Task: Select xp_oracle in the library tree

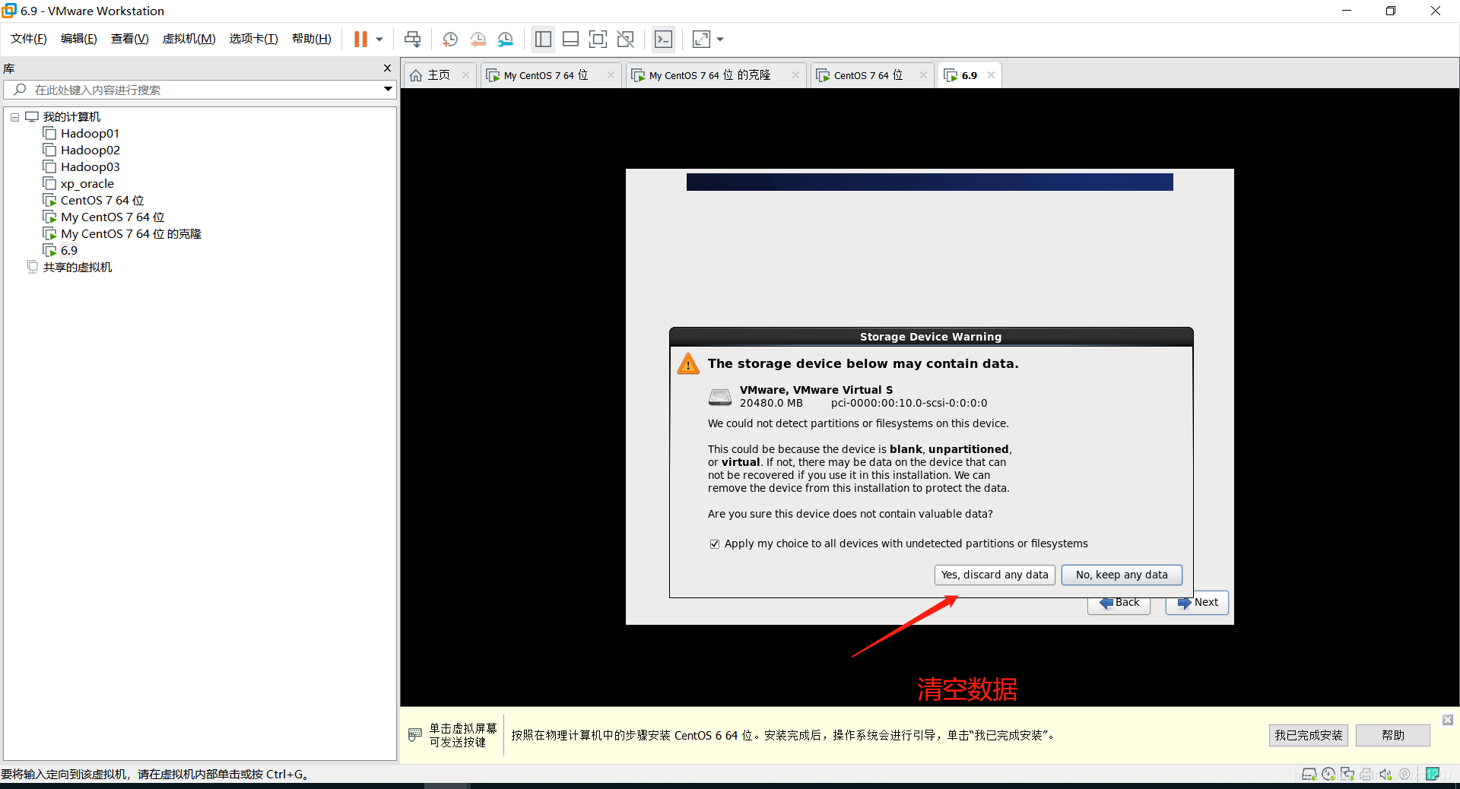Action: (87, 184)
